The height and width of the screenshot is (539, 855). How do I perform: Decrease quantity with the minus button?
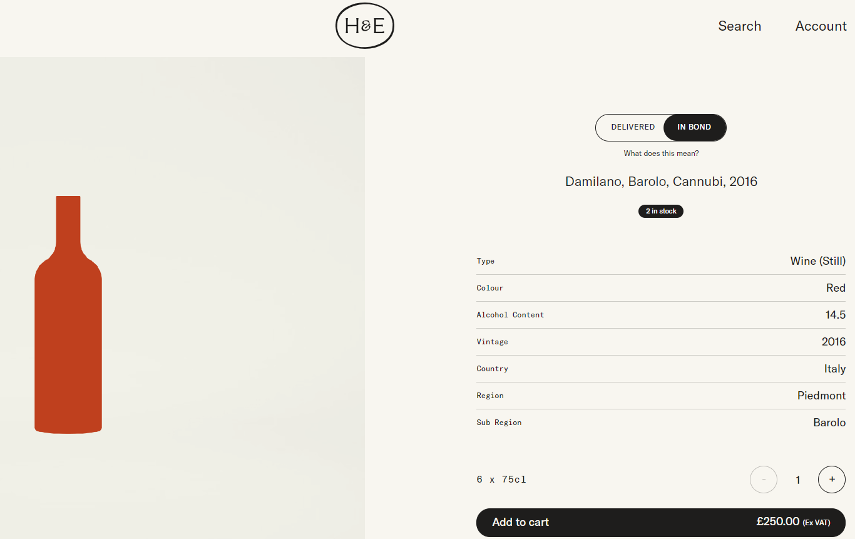tap(764, 480)
